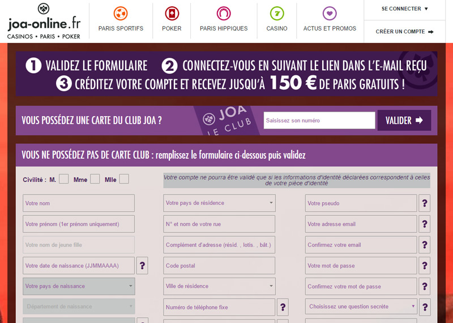Open the Casino menu label
Image resolution: width=453 pixels, height=323 pixels.
coord(277,29)
